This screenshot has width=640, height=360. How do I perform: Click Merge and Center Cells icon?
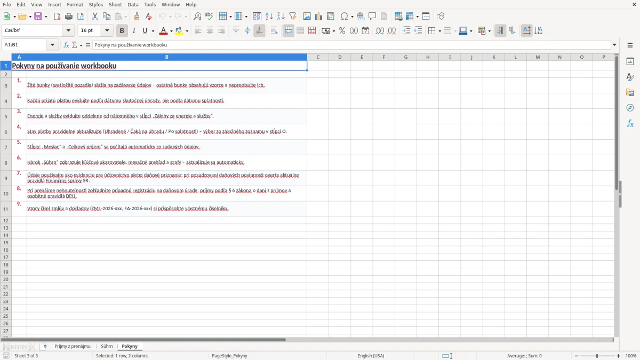coord(289,31)
